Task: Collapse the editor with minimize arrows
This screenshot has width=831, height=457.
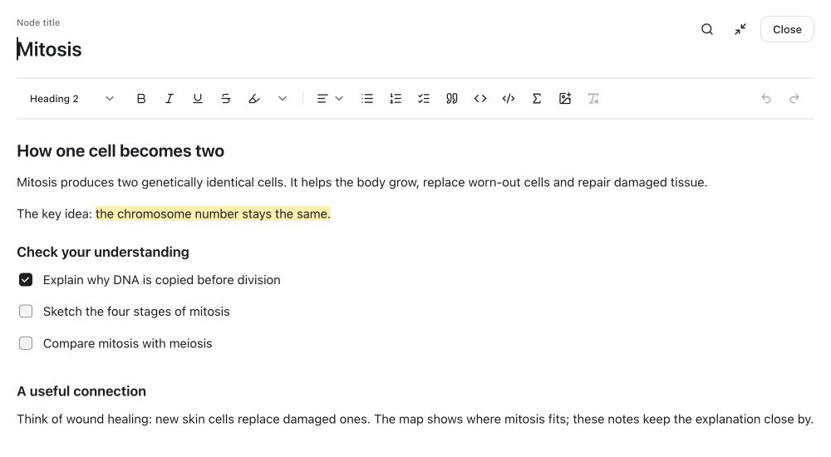Action: coord(740,29)
